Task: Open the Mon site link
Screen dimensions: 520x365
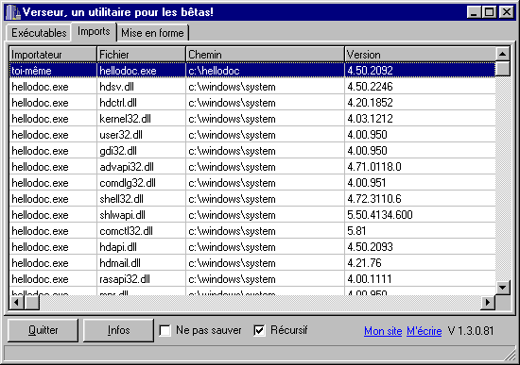Action: tap(383, 331)
